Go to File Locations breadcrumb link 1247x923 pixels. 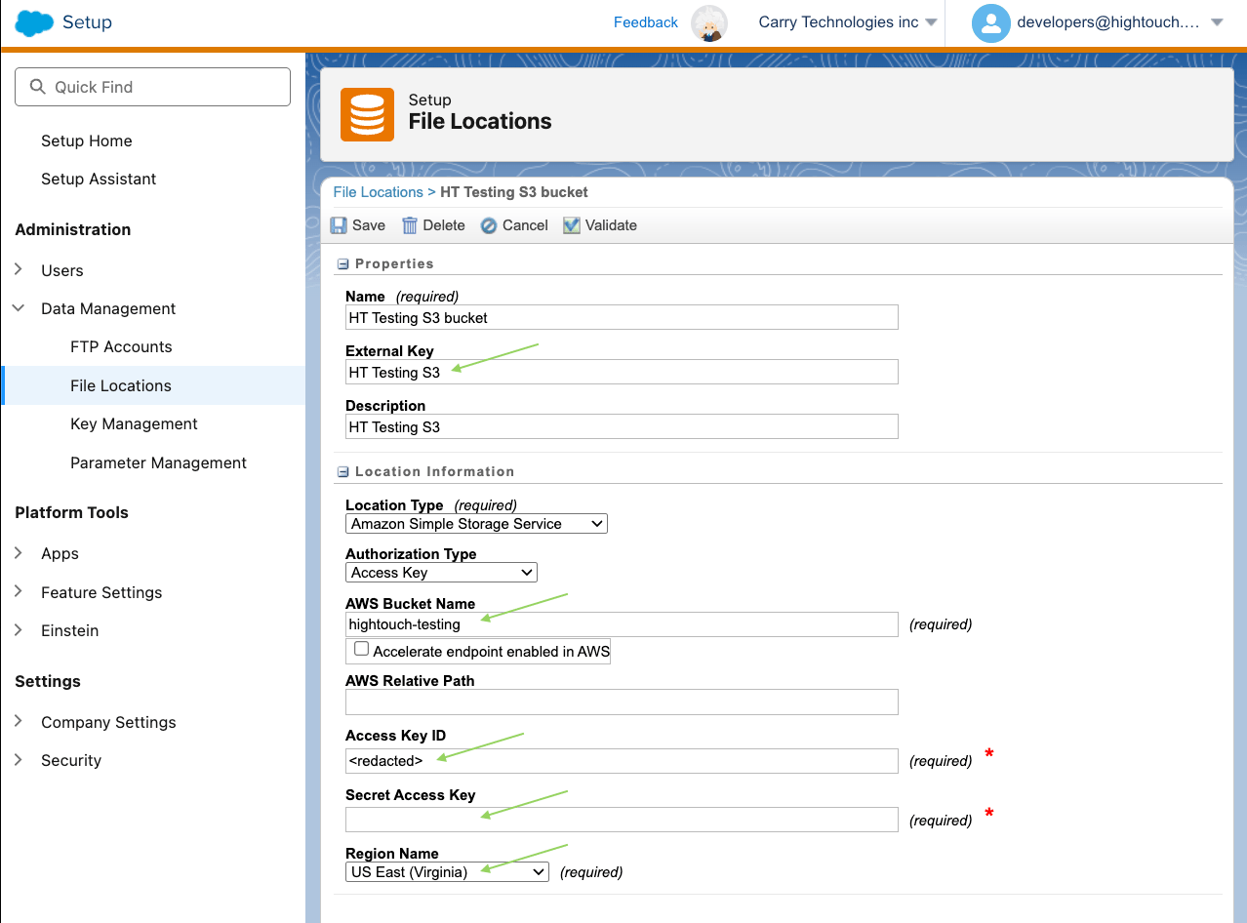coord(379,192)
